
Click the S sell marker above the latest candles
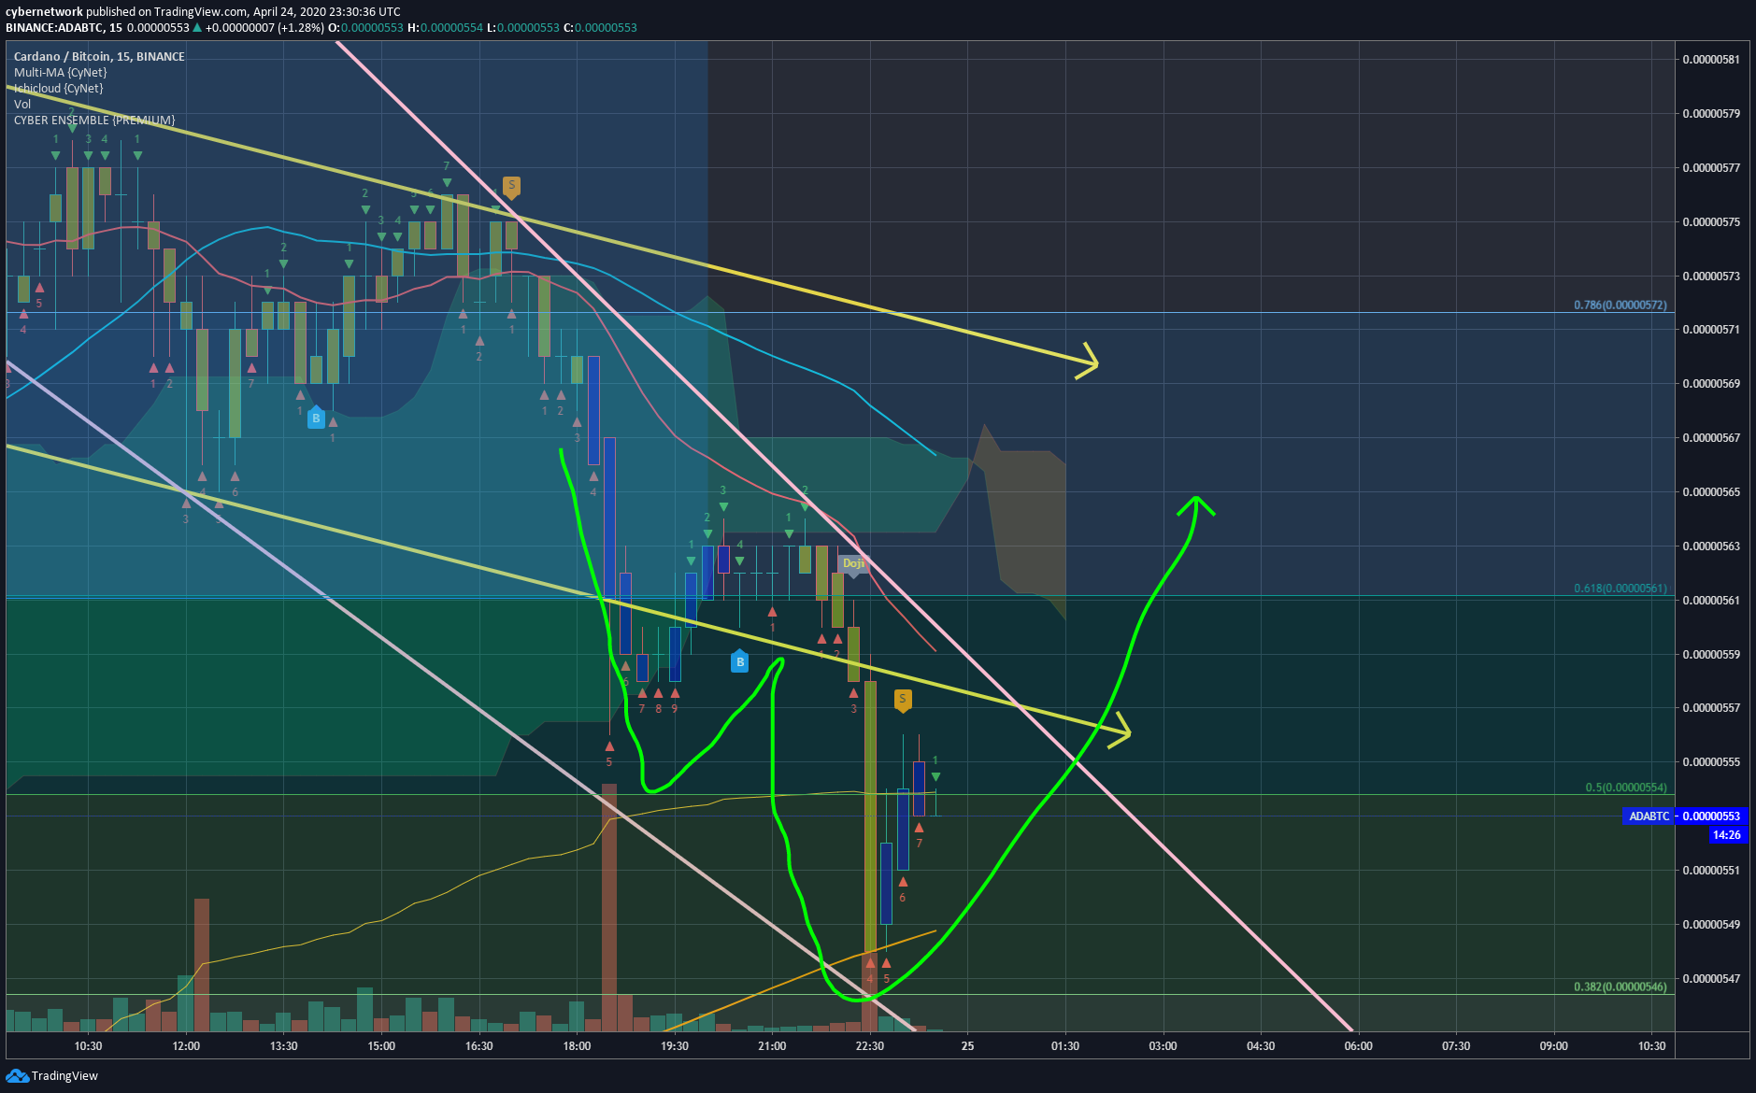[902, 701]
